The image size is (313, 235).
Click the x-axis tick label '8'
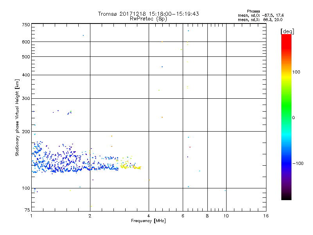pyautogui.click(x=207, y=216)
